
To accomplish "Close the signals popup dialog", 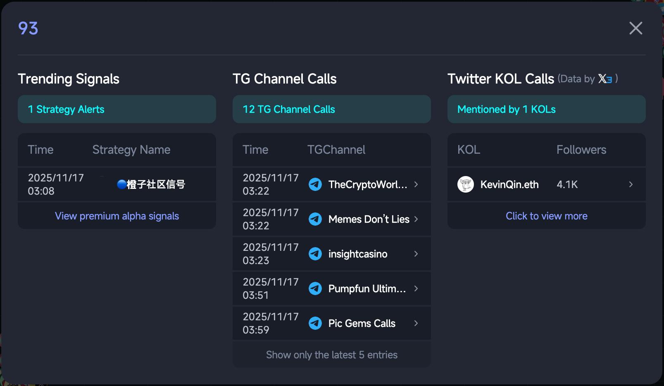I will pos(635,28).
